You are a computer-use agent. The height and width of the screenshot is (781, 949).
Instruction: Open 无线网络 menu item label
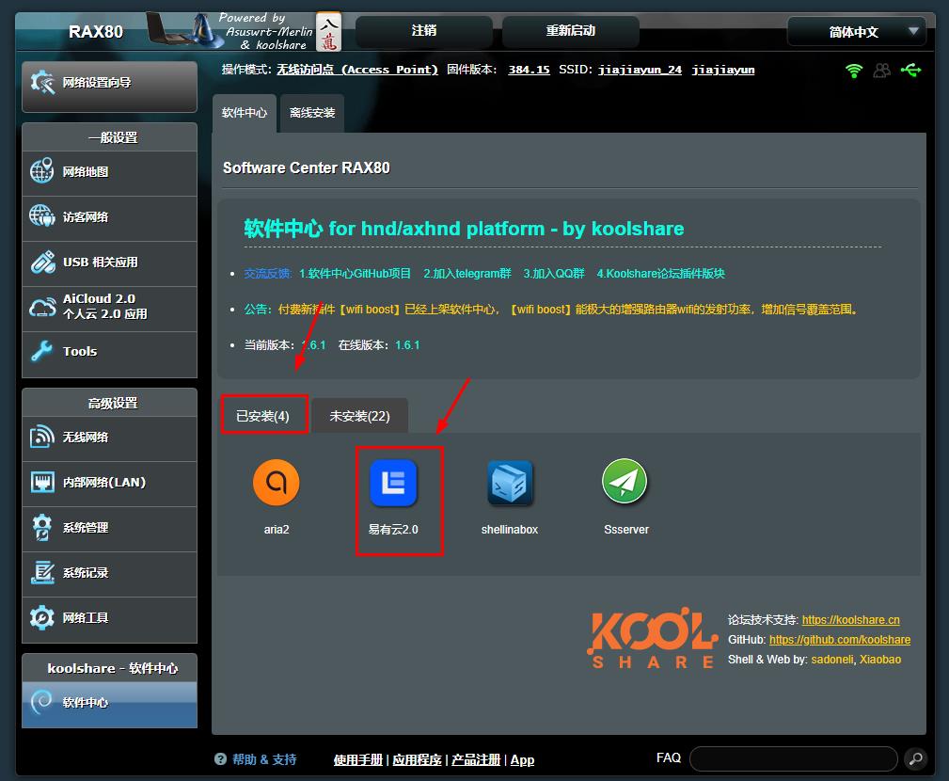(x=86, y=438)
